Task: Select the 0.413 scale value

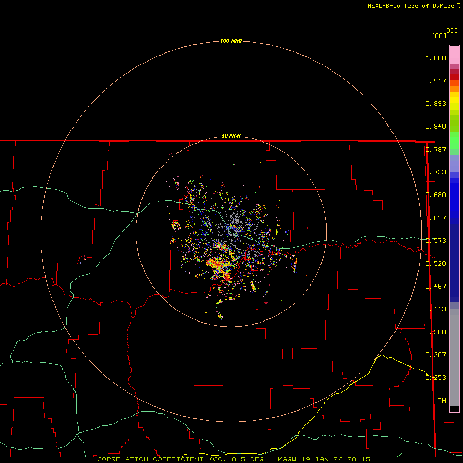Action: 436,309
